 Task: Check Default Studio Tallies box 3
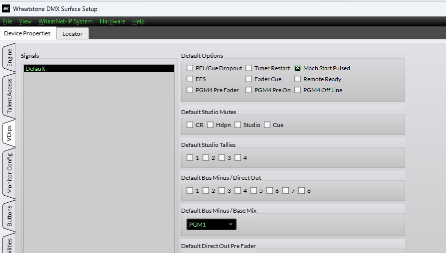tap(222, 157)
